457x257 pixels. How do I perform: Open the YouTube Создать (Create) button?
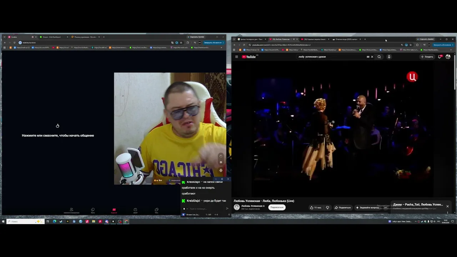(x=427, y=57)
